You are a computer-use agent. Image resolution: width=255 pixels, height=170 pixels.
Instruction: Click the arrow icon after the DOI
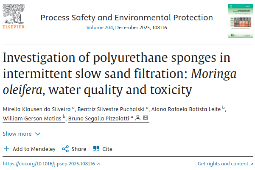point(98,164)
